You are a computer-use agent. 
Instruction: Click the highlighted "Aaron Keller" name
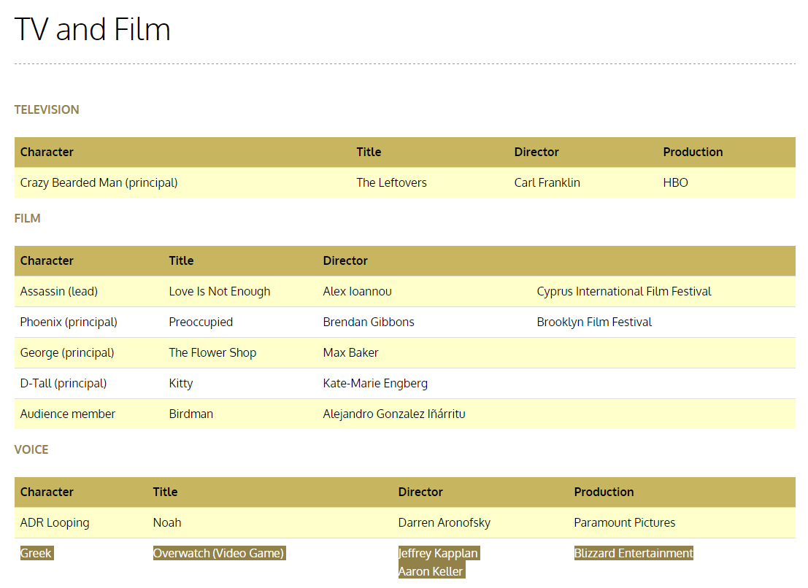(431, 571)
